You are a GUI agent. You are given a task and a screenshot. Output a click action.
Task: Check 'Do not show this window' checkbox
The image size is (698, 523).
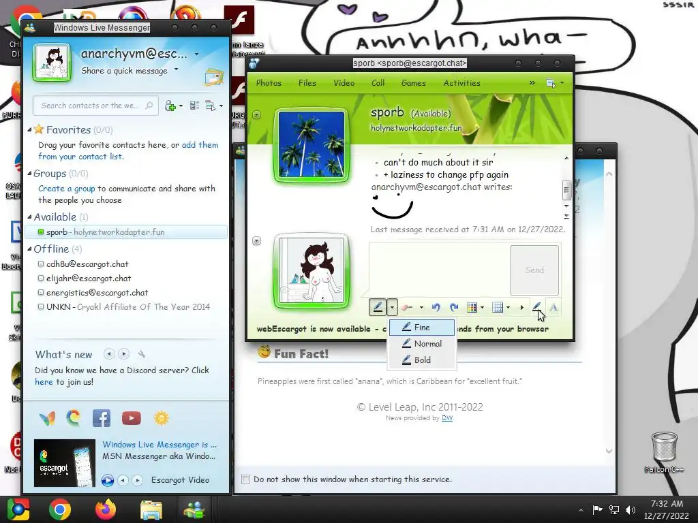[x=245, y=479]
